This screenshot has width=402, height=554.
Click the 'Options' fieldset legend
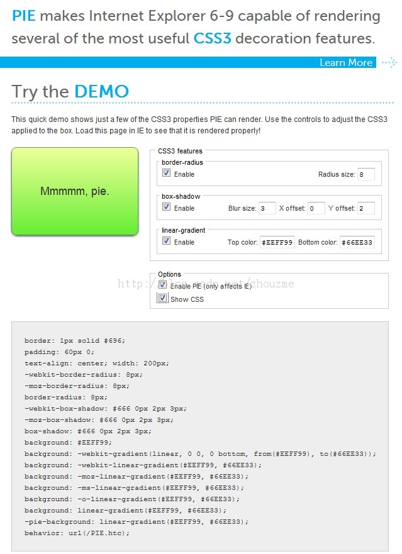(169, 274)
